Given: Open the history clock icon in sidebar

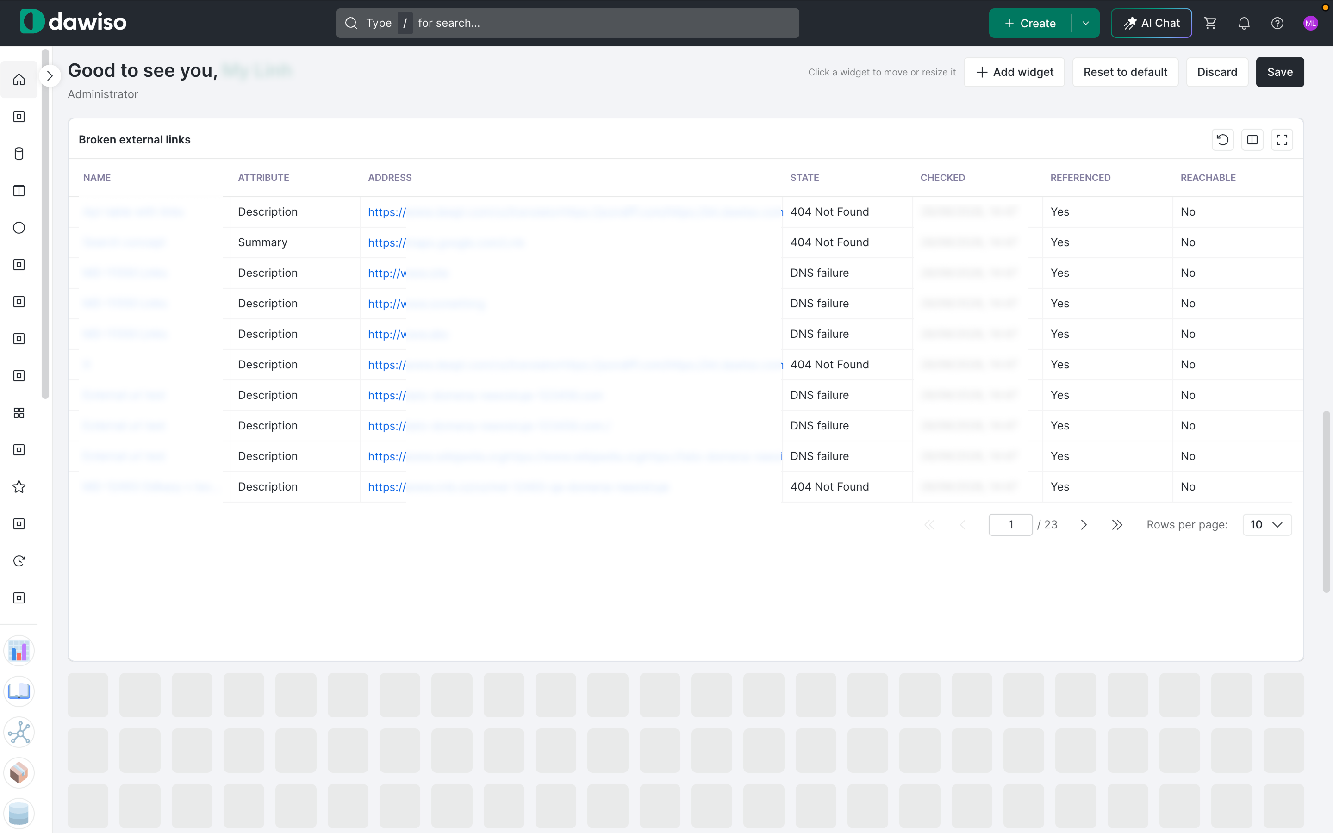Looking at the screenshot, I should click(19, 561).
